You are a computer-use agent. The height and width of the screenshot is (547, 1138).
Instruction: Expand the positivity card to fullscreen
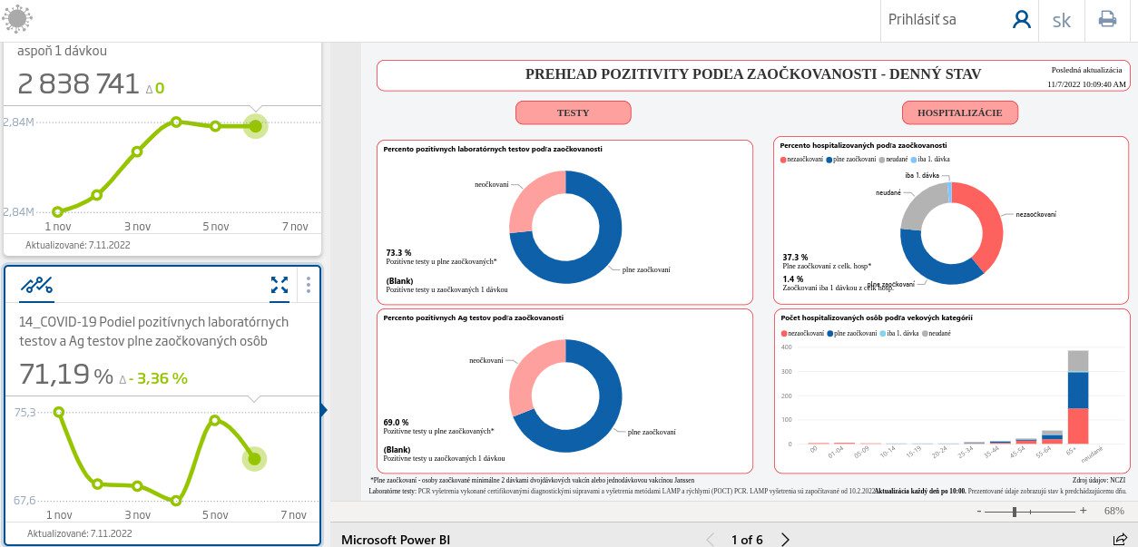point(280,285)
